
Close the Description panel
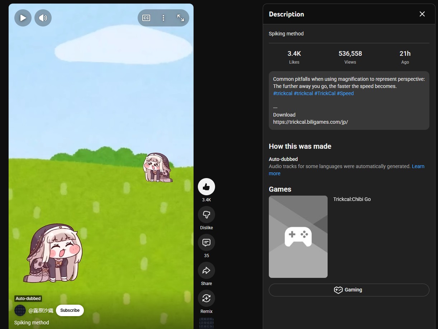422,14
